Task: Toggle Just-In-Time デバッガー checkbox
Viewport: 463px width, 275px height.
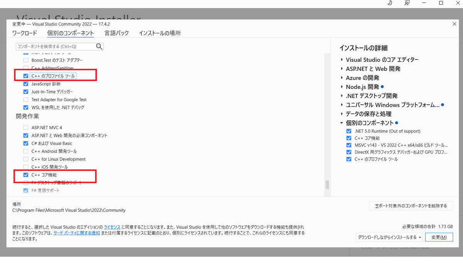Action: [26, 92]
